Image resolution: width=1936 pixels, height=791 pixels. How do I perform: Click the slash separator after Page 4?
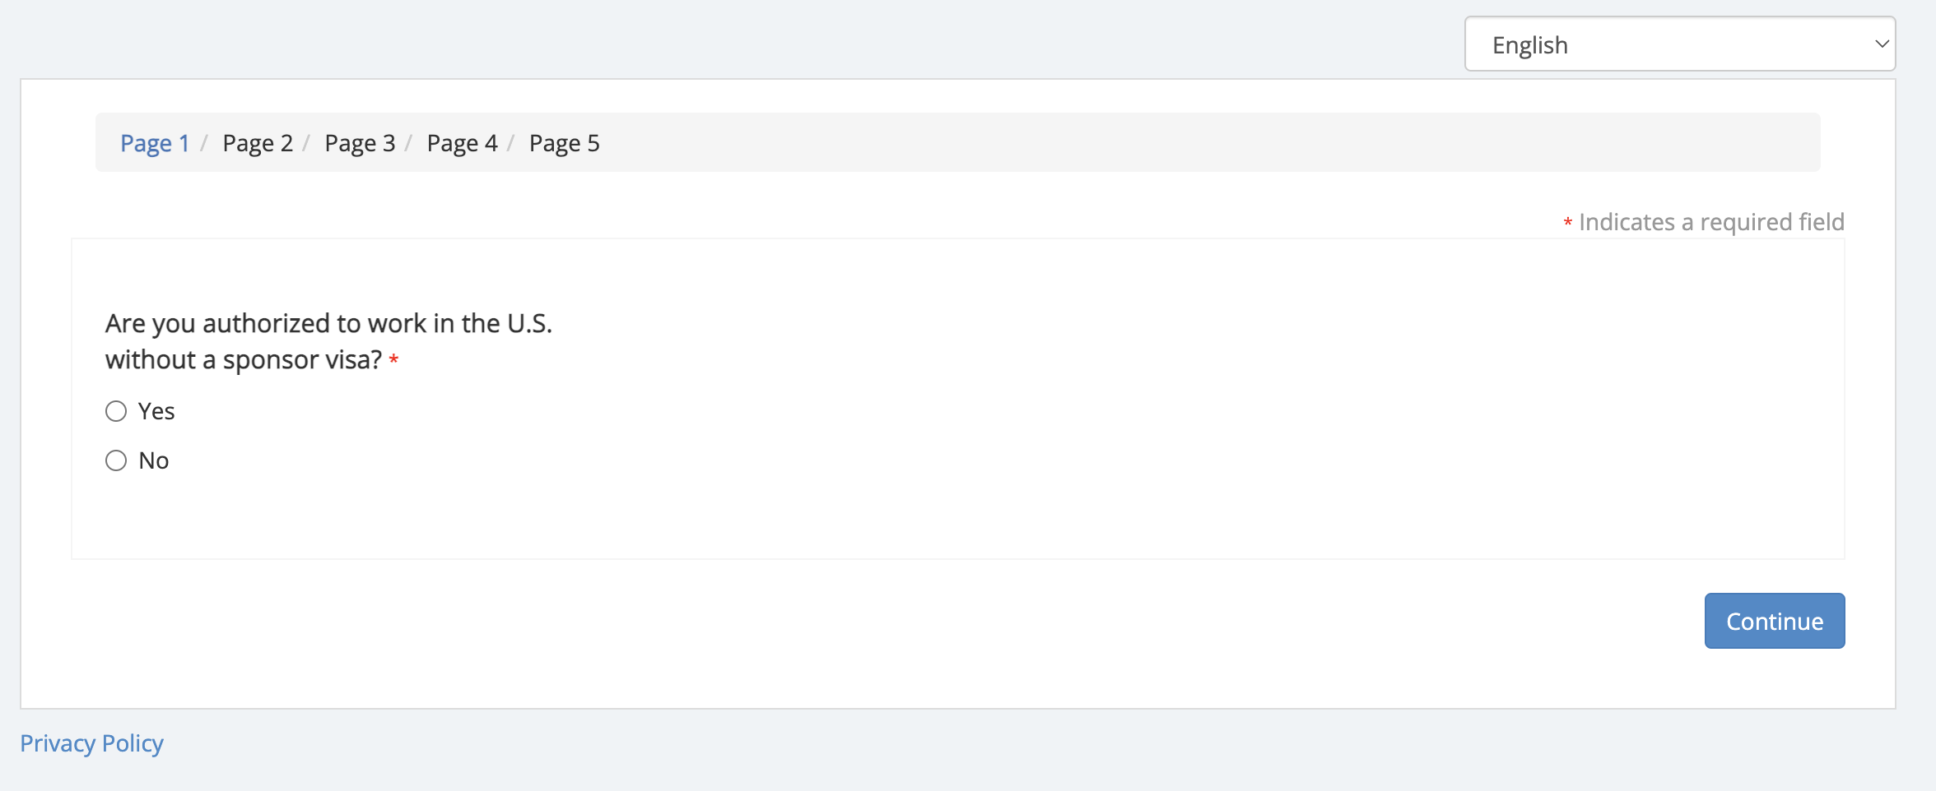[x=510, y=143]
